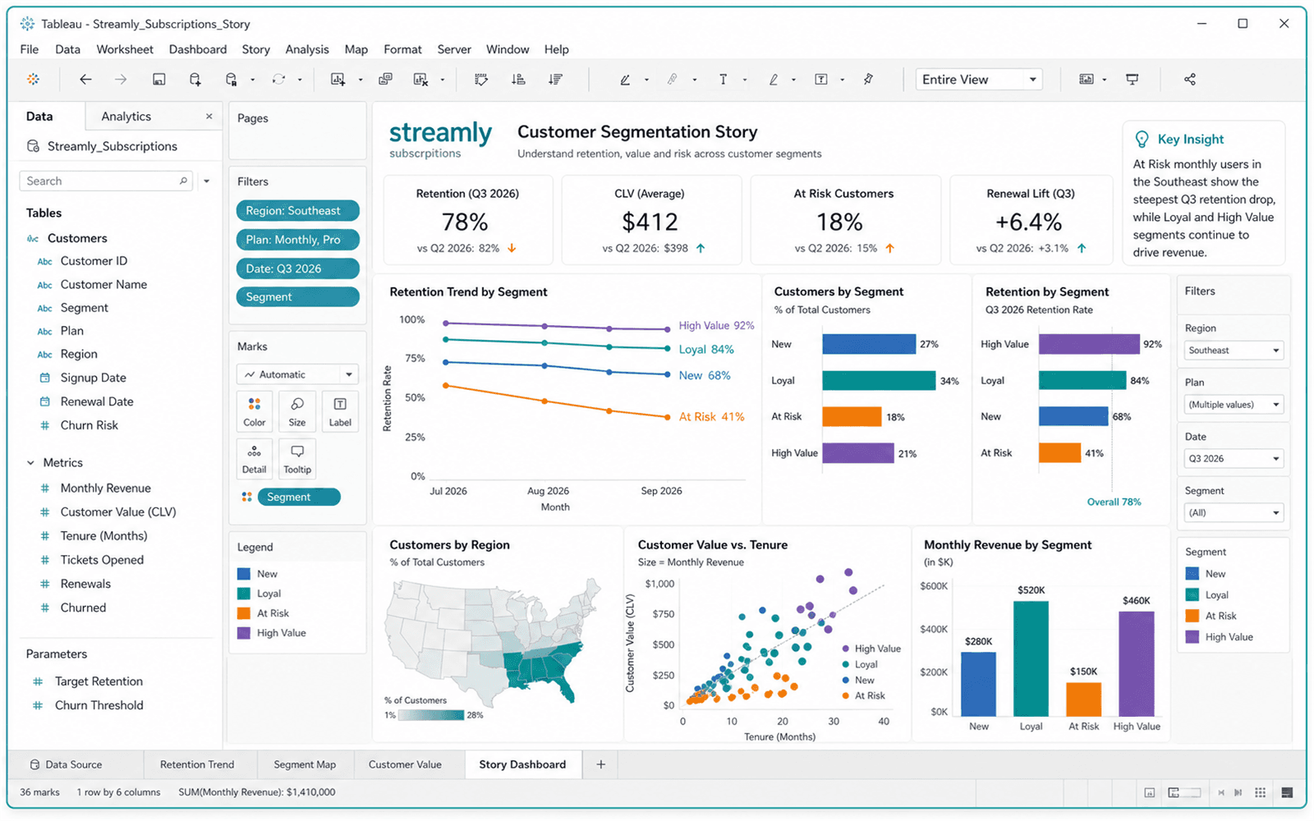Click the Segment pill on Marks card
Viewport: 1314px width, 821px height.
tap(298, 497)
